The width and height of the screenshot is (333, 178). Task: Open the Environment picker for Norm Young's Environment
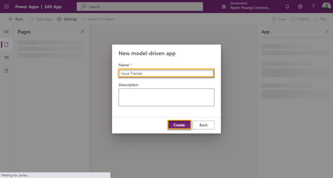[246, 6]
